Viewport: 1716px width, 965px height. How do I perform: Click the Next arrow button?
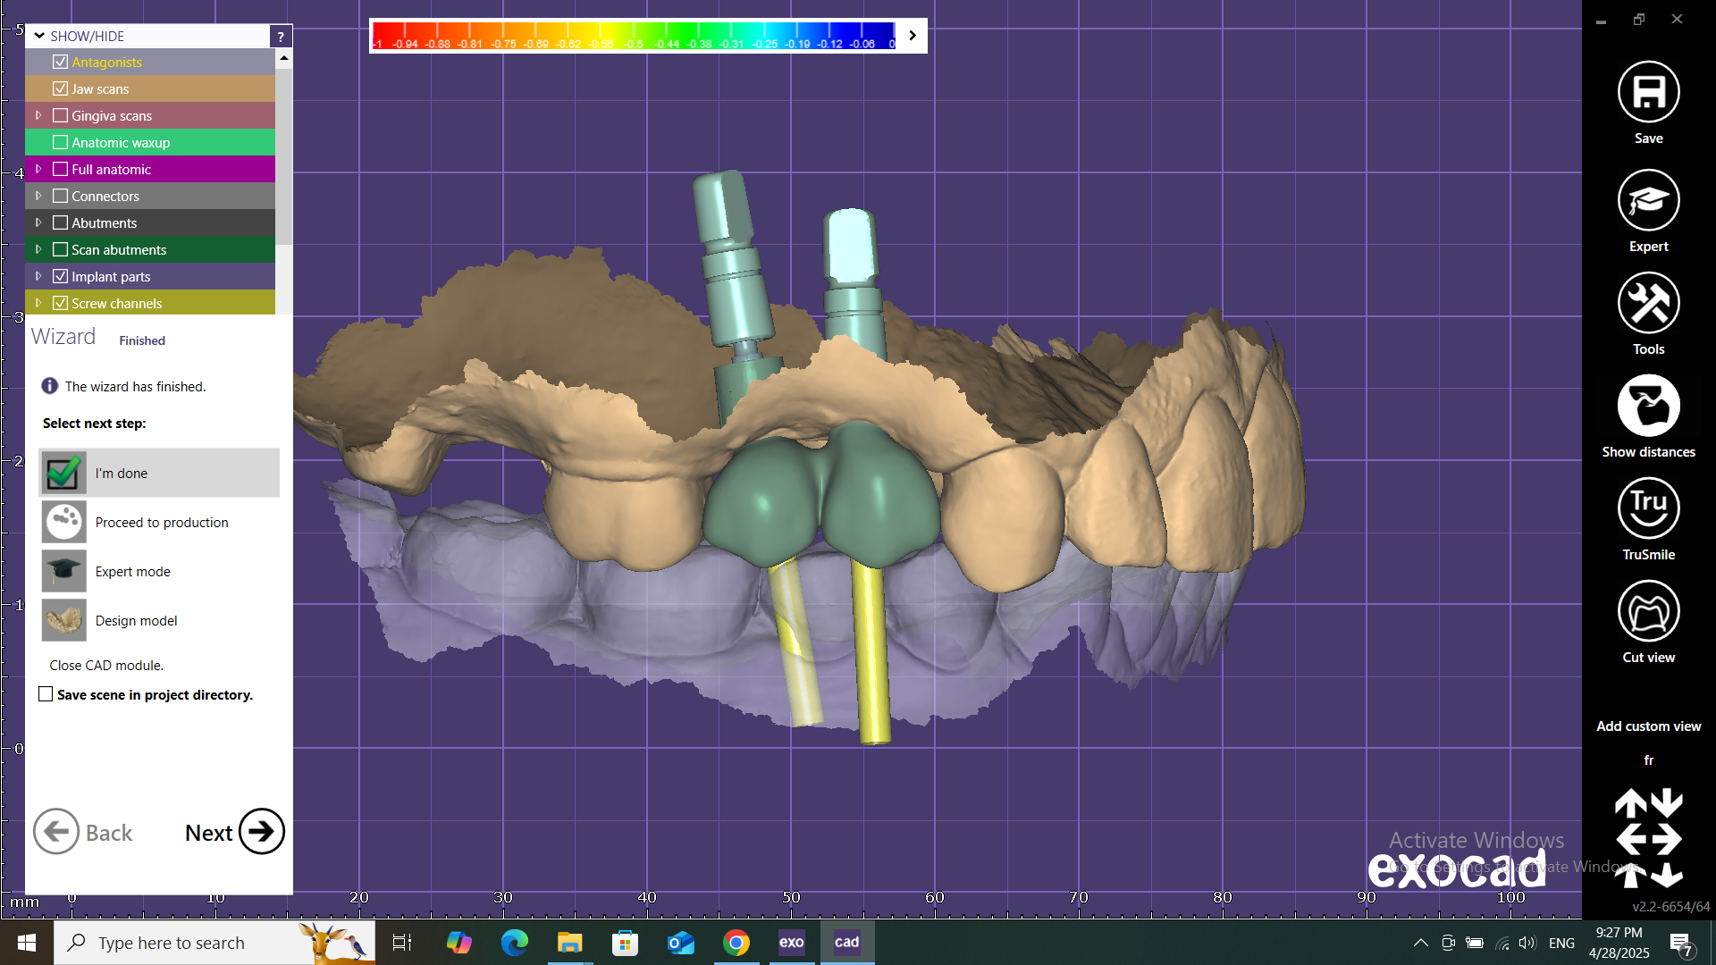pos(261,832)
